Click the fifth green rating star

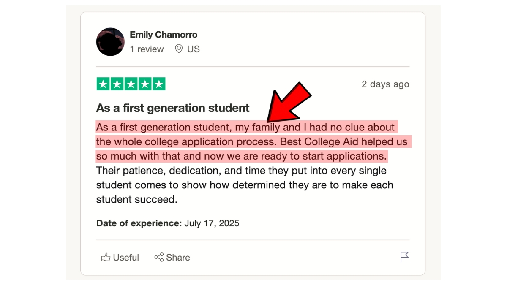point(159,84)
